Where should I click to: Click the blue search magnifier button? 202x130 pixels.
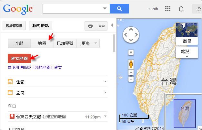click(119, 9)
